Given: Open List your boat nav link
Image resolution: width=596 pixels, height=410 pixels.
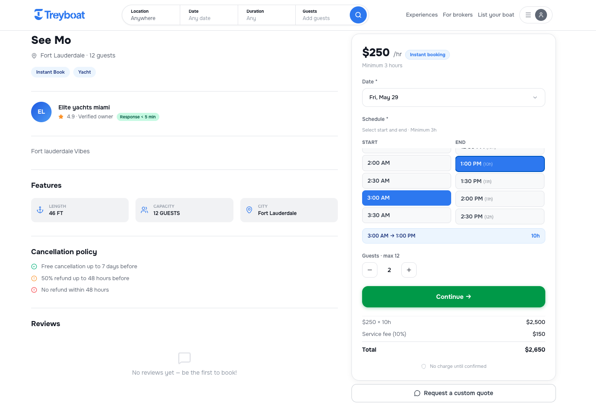Looking at the screenshot, I should click(x=496, y=15).
